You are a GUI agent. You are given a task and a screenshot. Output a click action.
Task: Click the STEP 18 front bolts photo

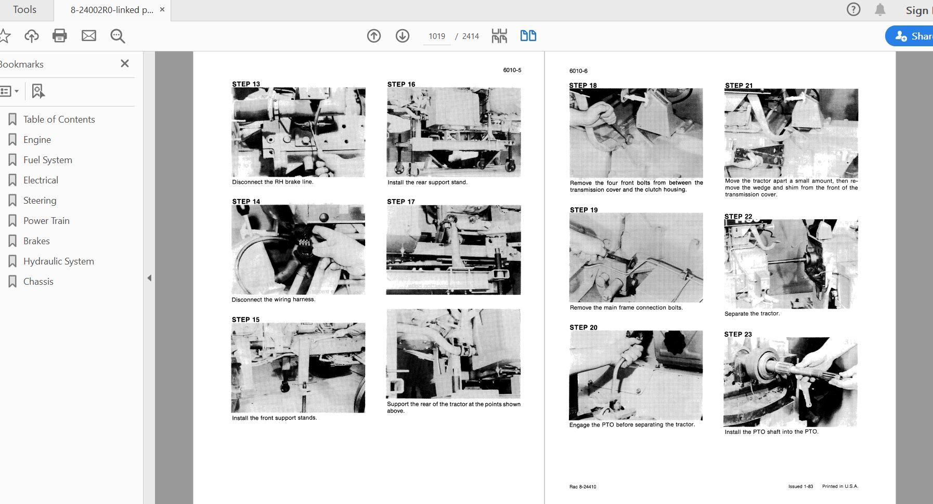coord(636,134)
